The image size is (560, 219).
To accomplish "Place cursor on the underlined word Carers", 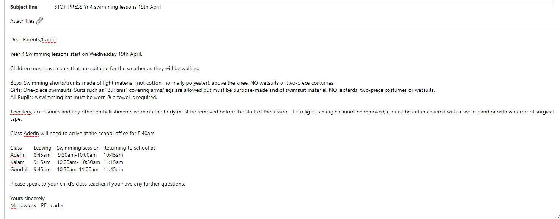I will pyautogui.click(x=49, y=40).
